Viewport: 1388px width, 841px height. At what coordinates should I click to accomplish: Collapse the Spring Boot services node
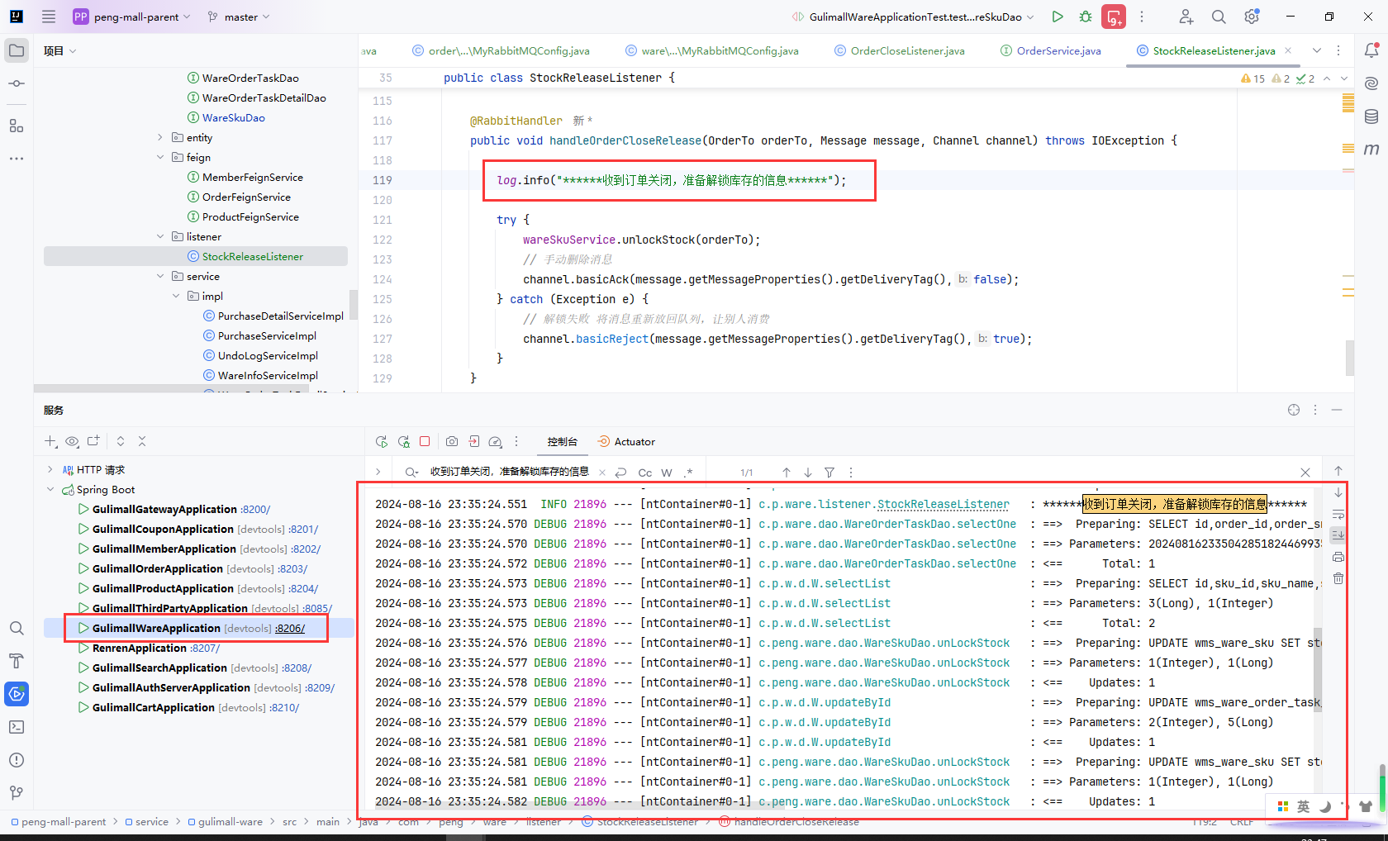(x=50, y=490)
